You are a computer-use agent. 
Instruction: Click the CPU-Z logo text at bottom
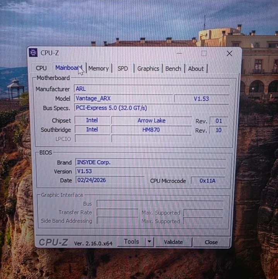pyautogui.click(x=53, y=242)
